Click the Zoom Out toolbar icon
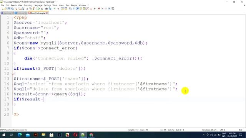The image size is (246, 138). [x=58, y=8]
